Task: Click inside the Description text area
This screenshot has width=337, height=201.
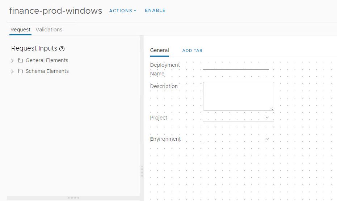Action: point(238,96)
